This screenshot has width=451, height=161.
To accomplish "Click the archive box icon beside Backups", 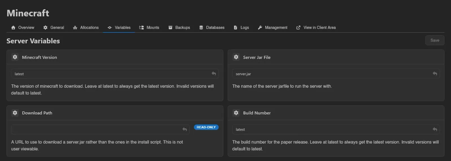I will (170, 28).
